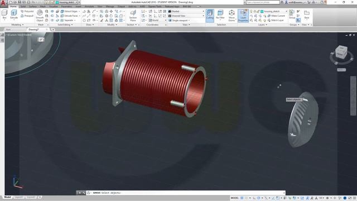This screenshot has width=357, height=201.
Task: Toggle Ortho mode in the status bar
Action: click(x=254, y=198)
